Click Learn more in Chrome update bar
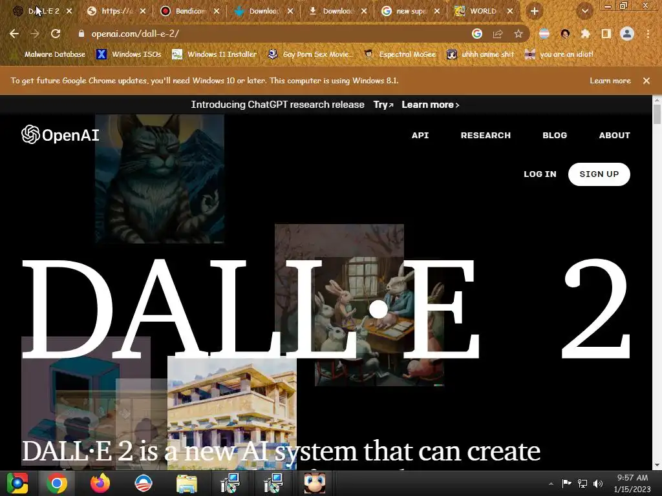The image size is (662, 496). 610,81
